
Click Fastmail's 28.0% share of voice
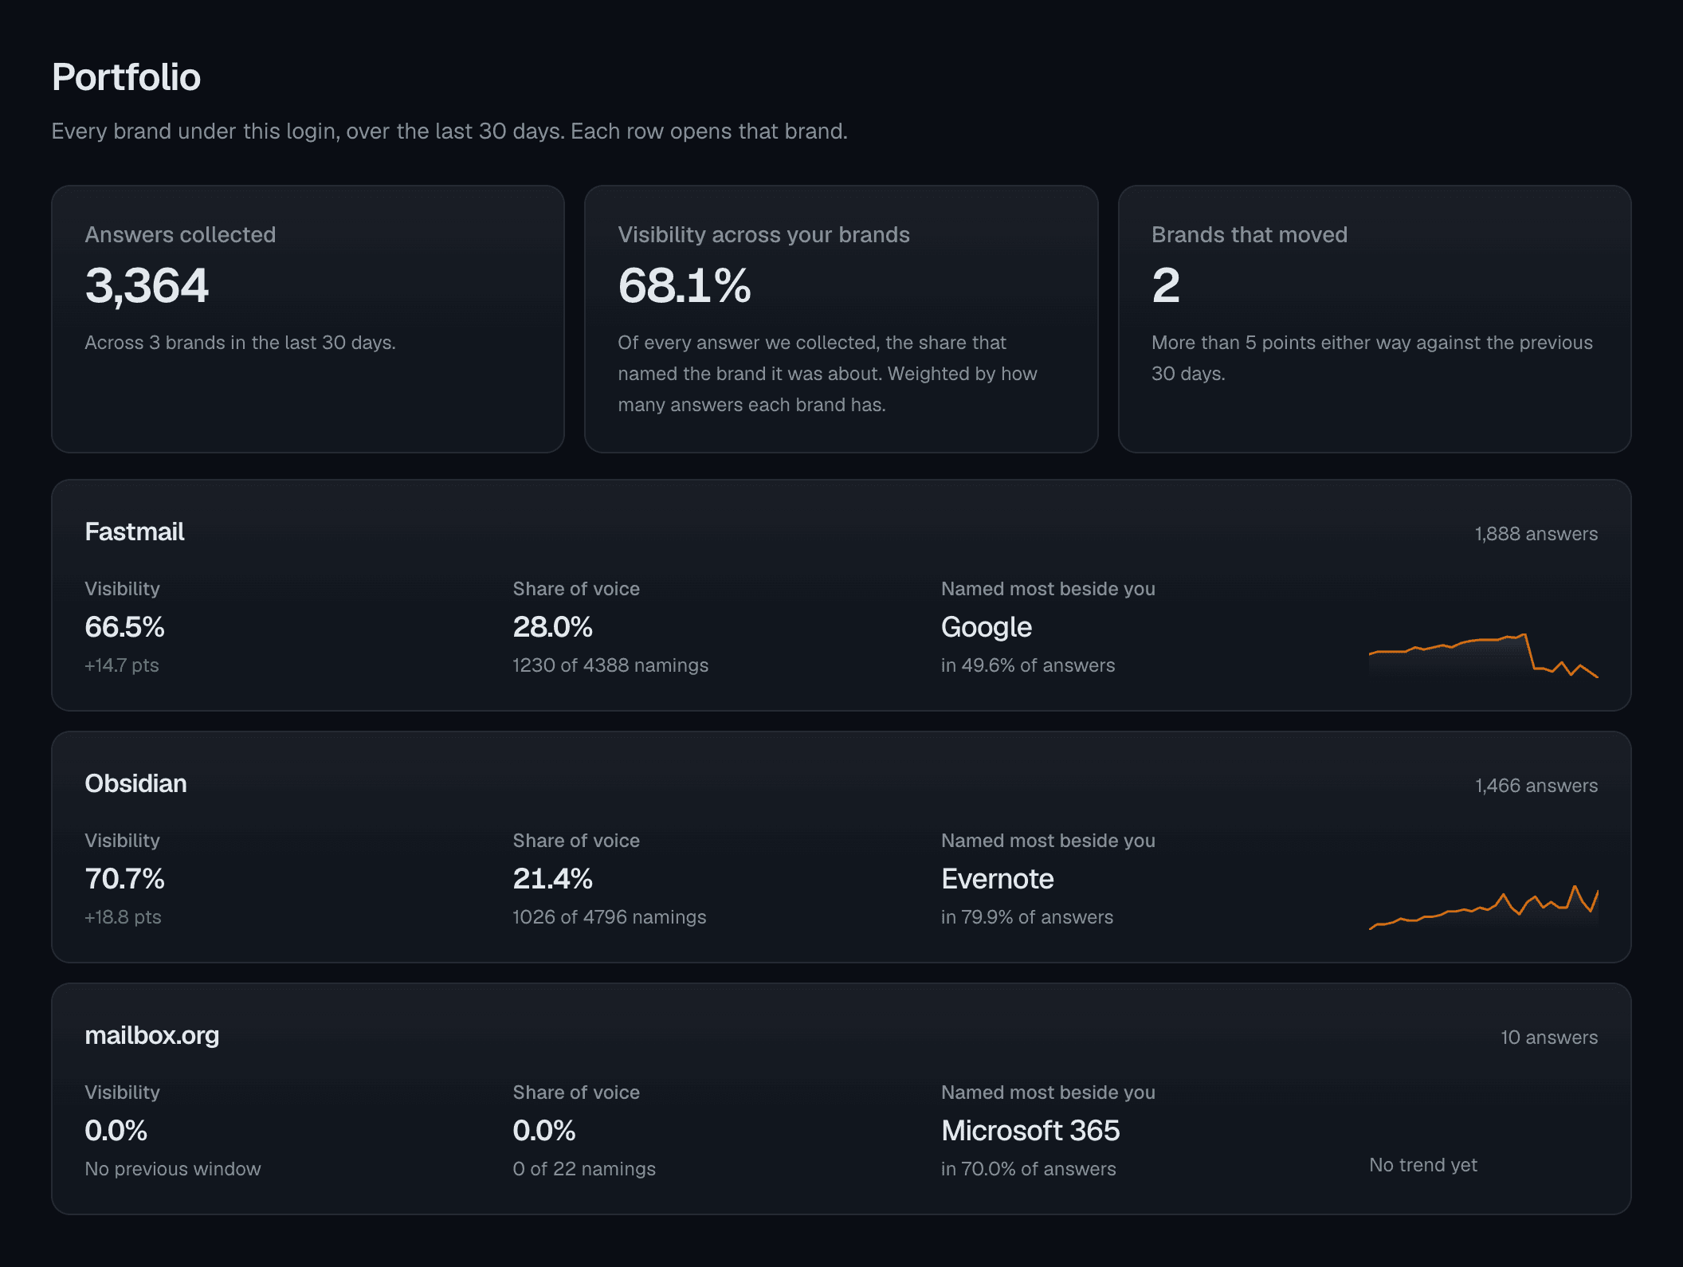[x=552, y=627]
